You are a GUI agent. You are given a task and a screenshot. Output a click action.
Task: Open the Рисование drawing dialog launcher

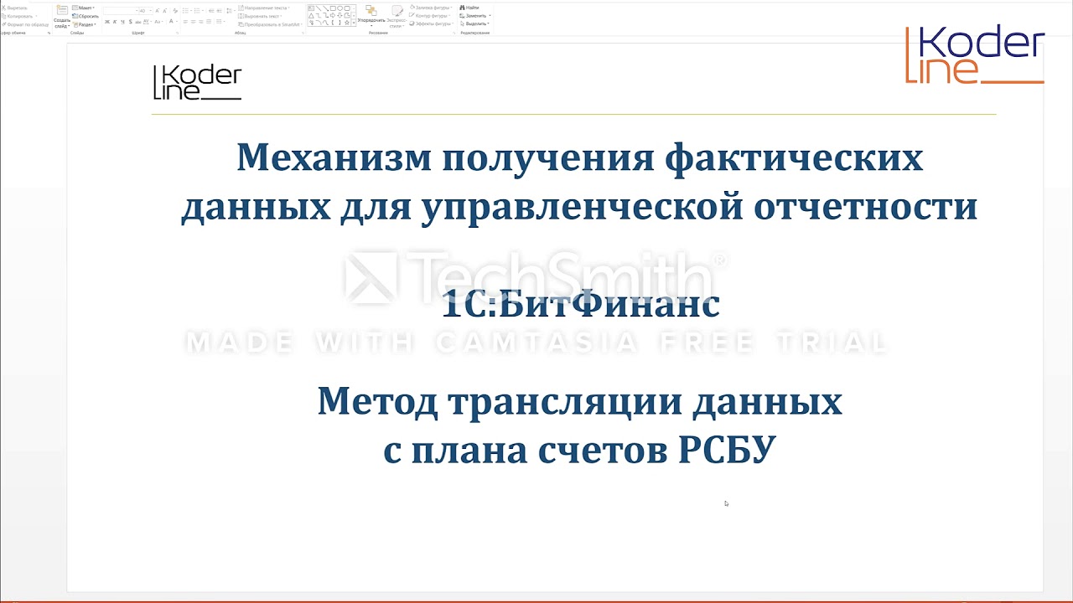pos(454,33)
